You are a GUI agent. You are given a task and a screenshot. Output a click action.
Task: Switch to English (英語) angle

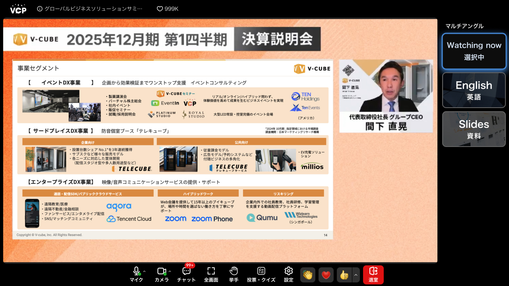tap(474, 90)
